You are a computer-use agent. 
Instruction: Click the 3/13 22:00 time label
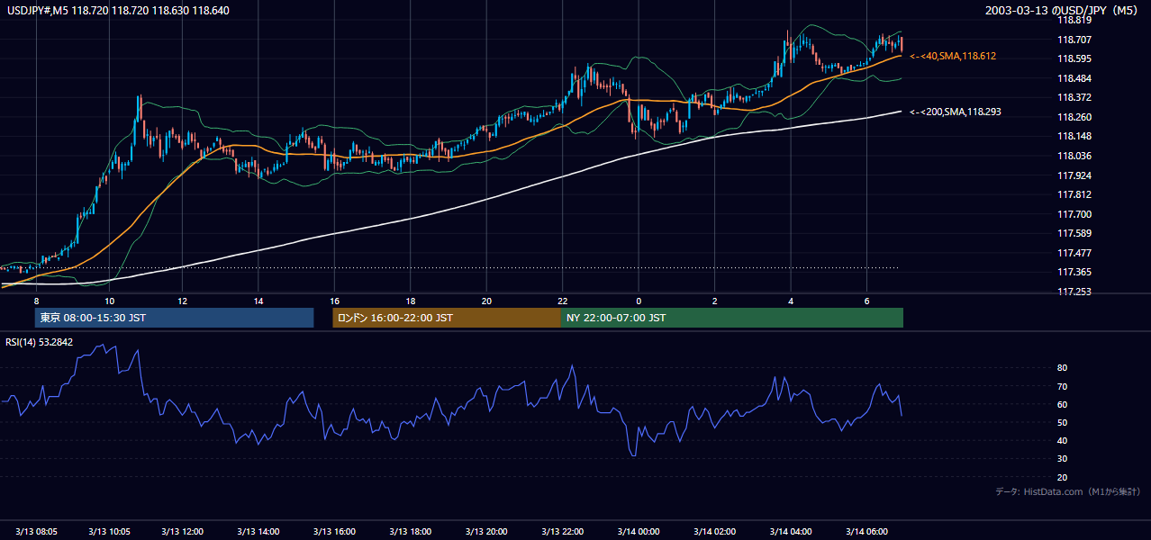[563, 532]
